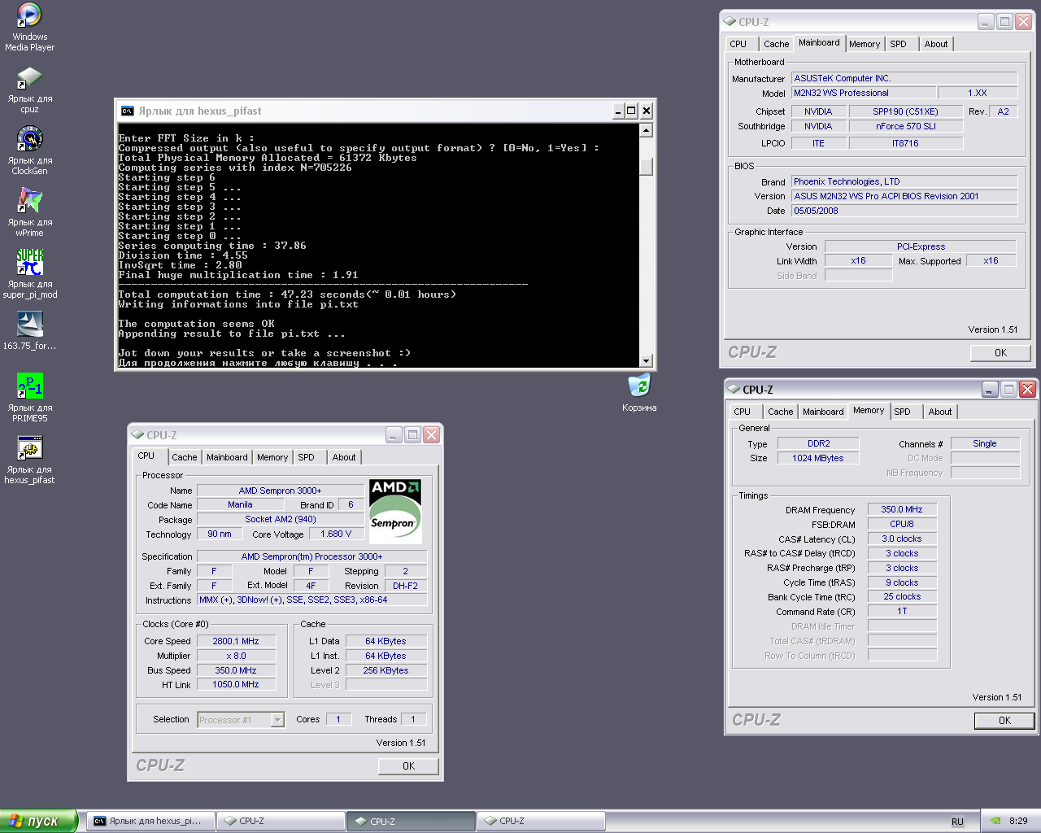Click the DRAM Frequency 350.0 MHz value

point(902,509)
